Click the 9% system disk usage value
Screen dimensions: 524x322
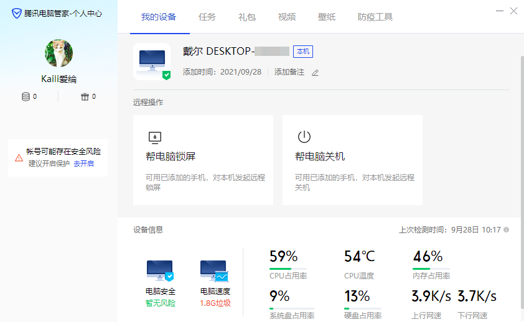point(279,296)
